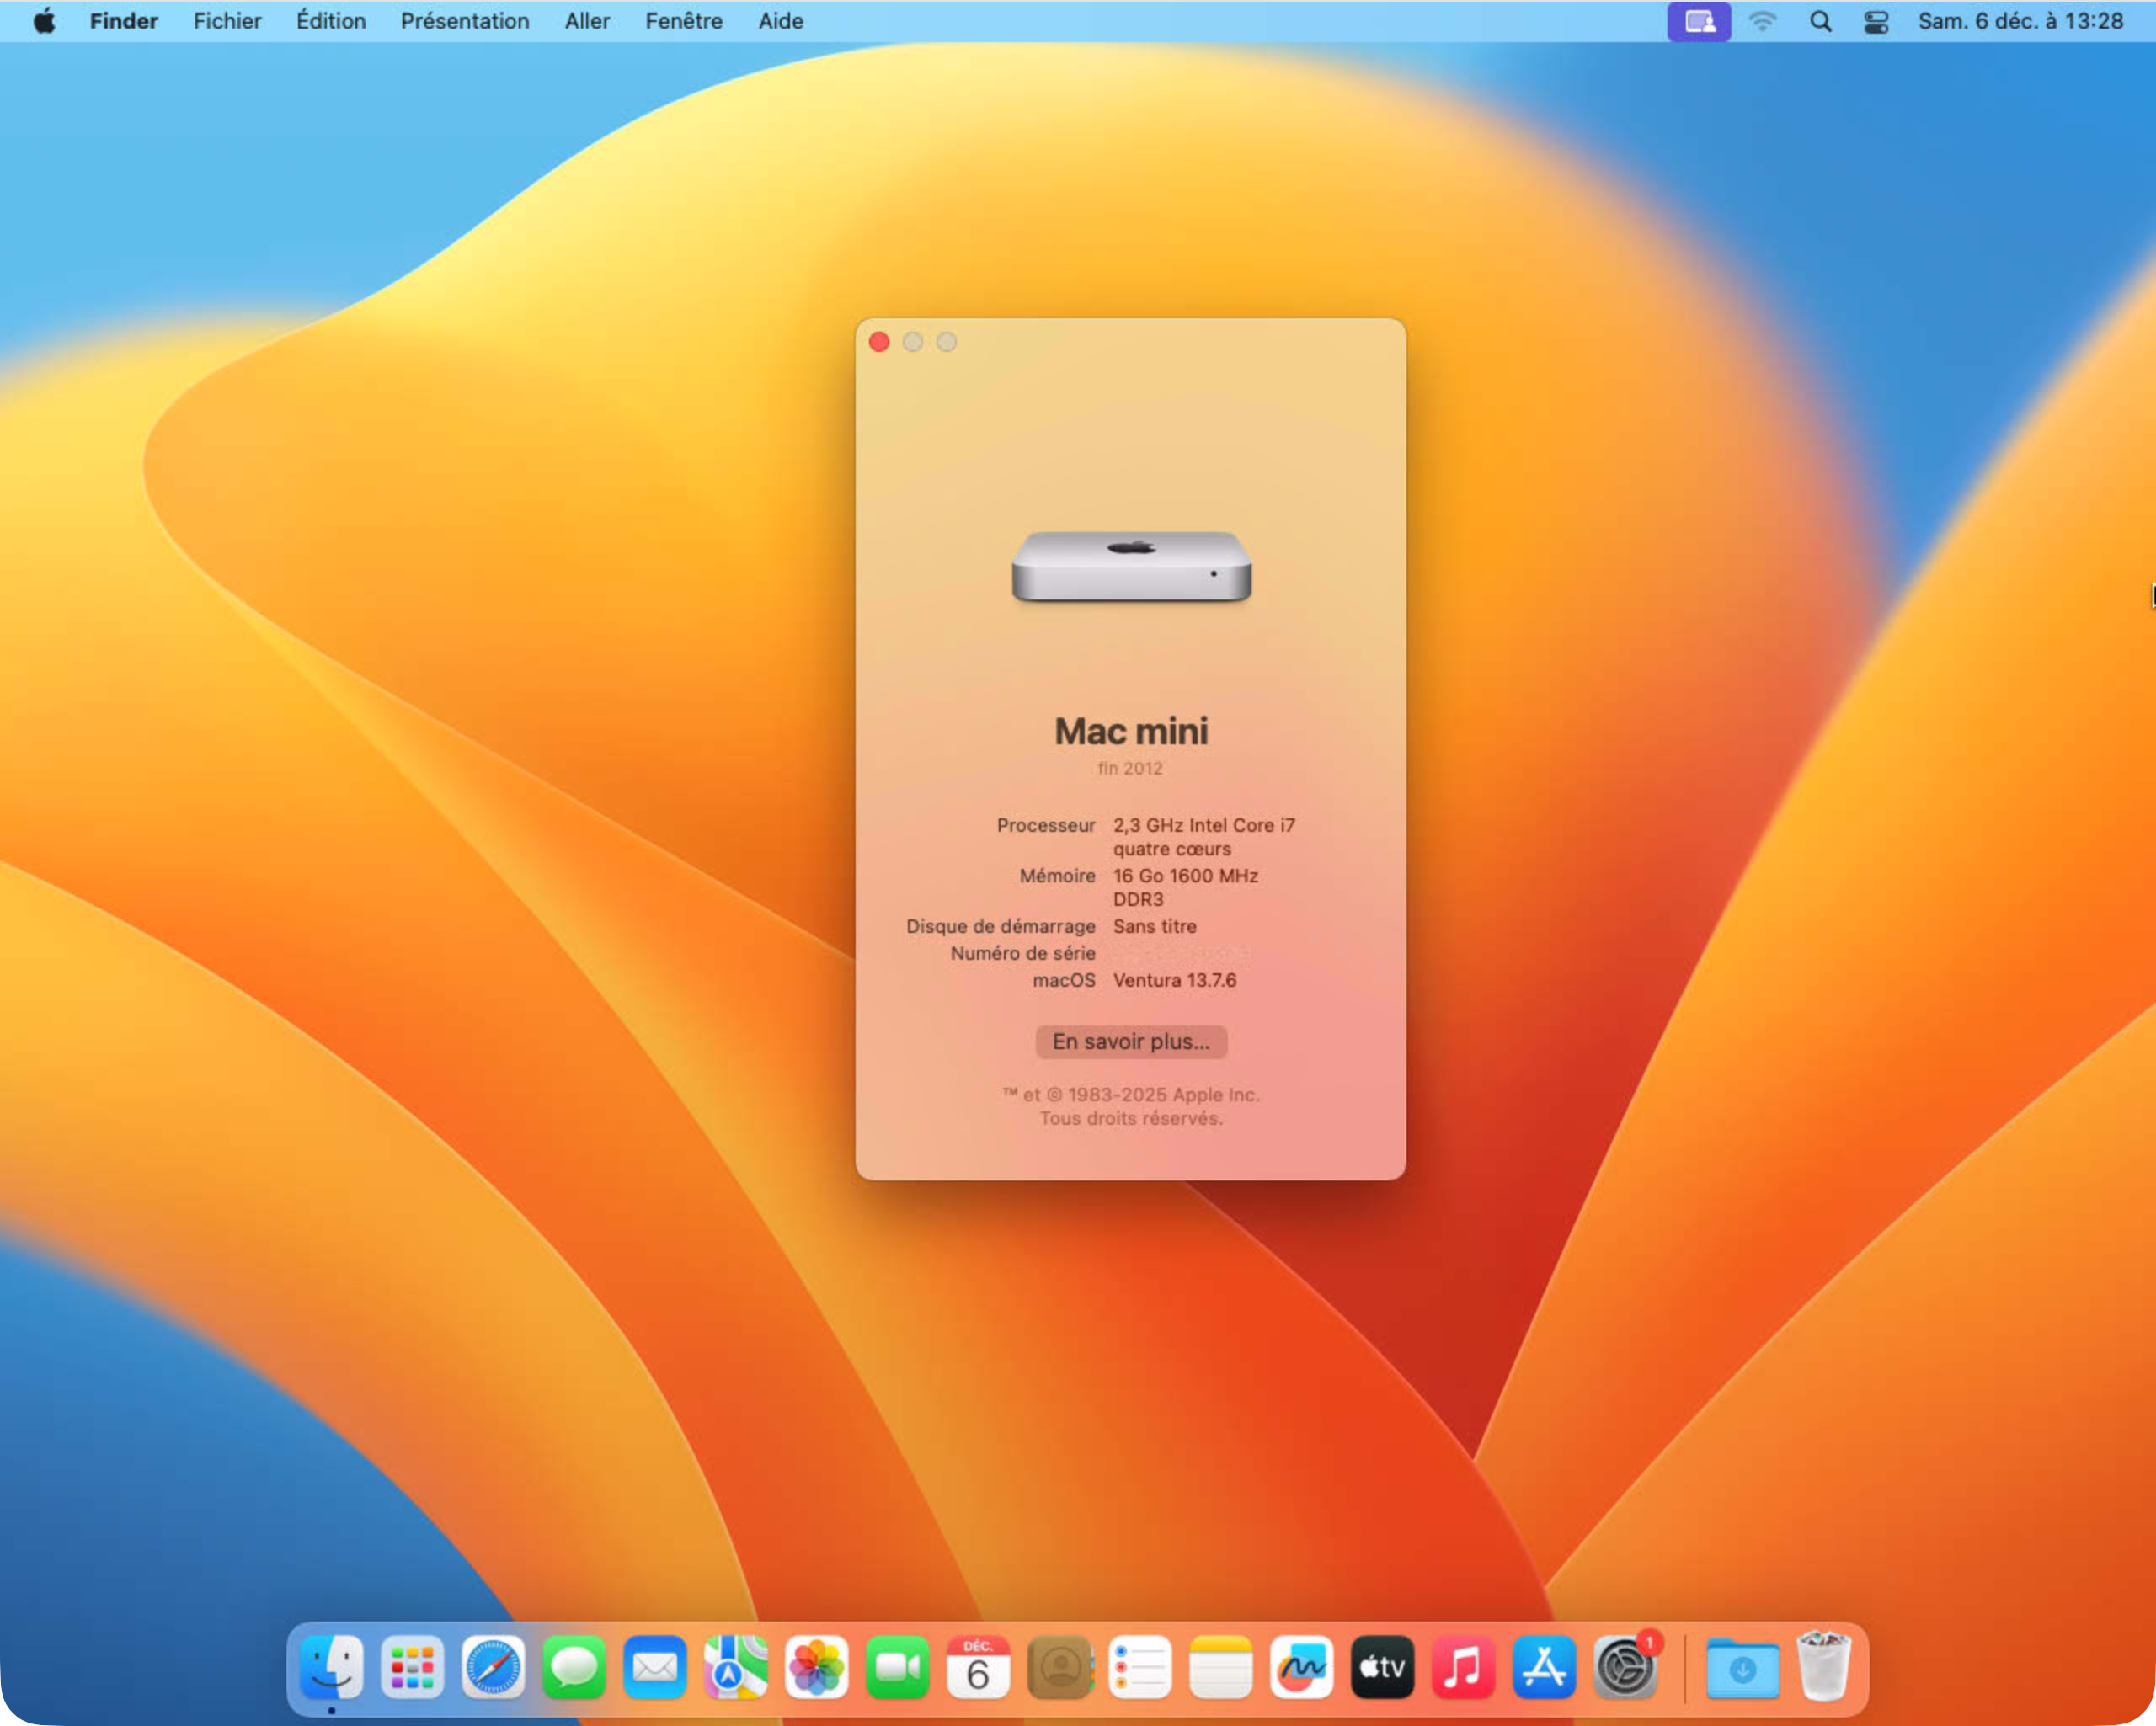Screen dimensions: 2156x1726
Task: Open Control Center in menu bar
Action: coord(1876,21)
